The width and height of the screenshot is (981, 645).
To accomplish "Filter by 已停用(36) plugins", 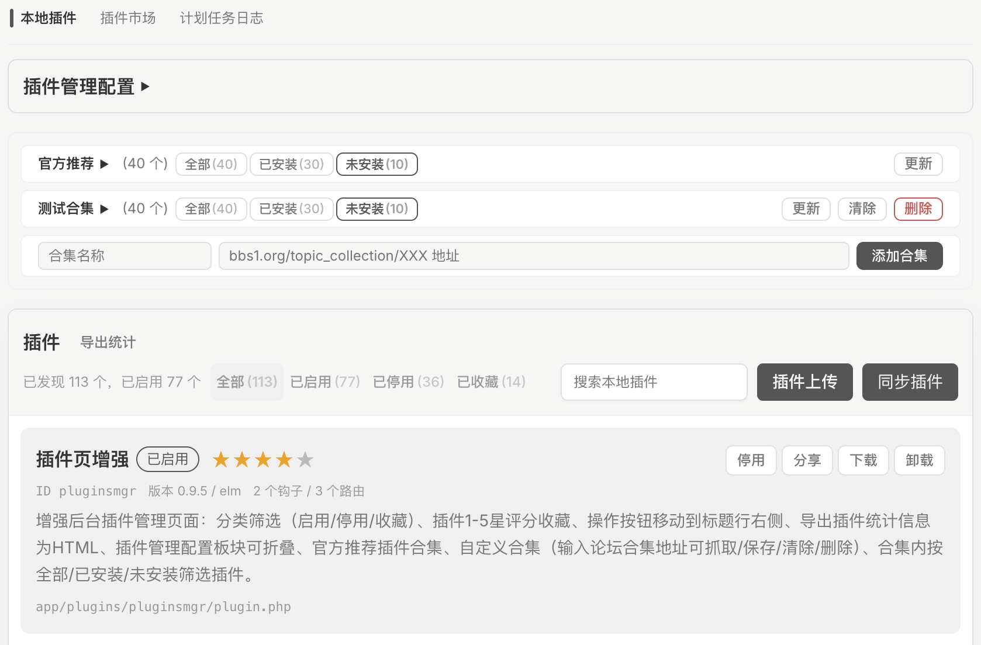I will pos(409,382).
